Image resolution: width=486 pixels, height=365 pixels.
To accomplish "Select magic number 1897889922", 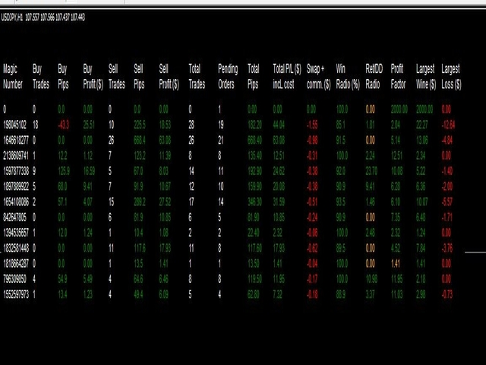I will click(x=16, y=186).
